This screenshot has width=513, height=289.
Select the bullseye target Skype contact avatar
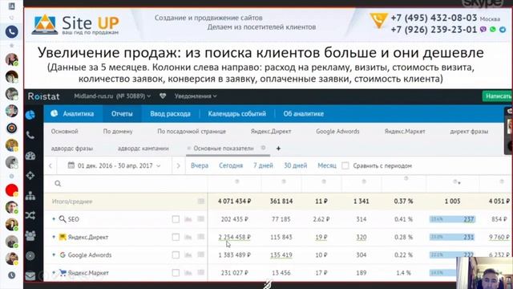pos(11,128)
